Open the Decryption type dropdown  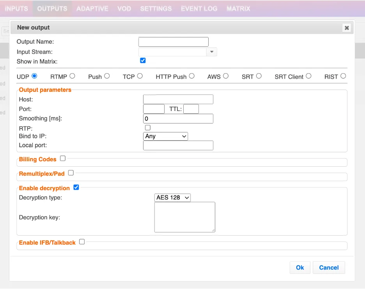(x=172, y=197)
